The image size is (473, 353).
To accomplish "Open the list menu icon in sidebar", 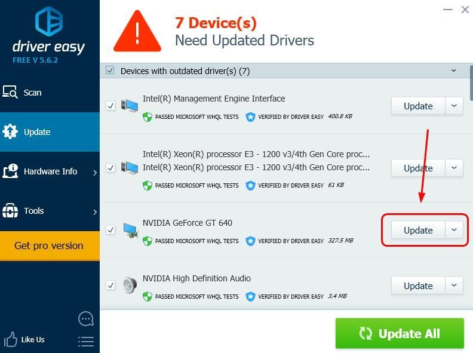I will pyautogui.click(x=86, y=342).
